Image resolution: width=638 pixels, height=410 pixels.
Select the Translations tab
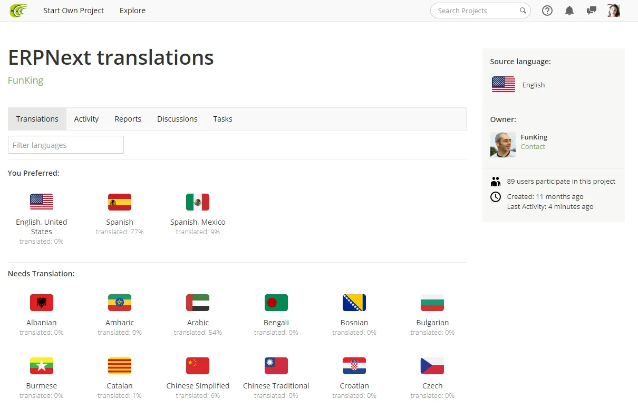click(x=37, y=119)
